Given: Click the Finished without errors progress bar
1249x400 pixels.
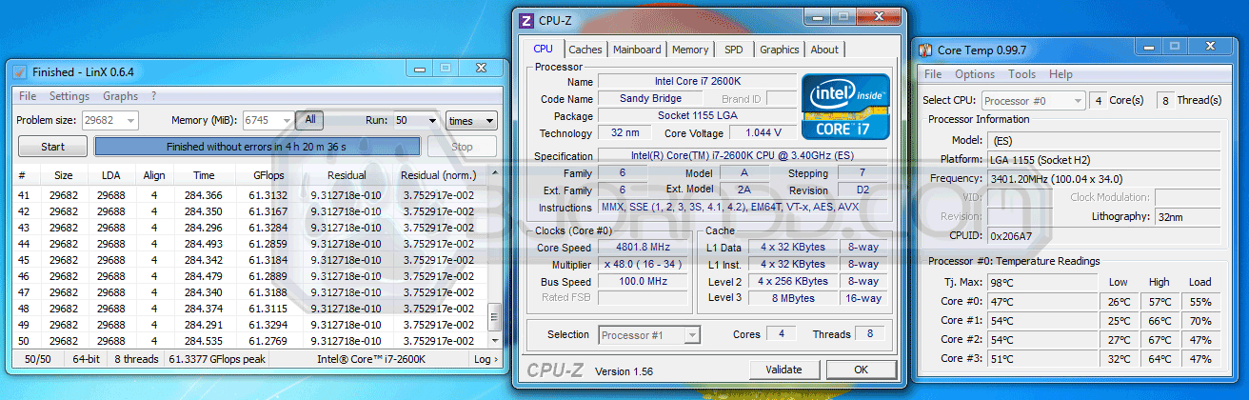Looking at the screenshot, I should (x=257, y=147).
